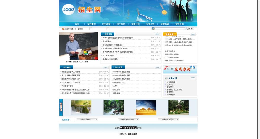Click slide number 1 on the banner photo
The height and width of the screenshot is (139, 260).
coord(93,58)
